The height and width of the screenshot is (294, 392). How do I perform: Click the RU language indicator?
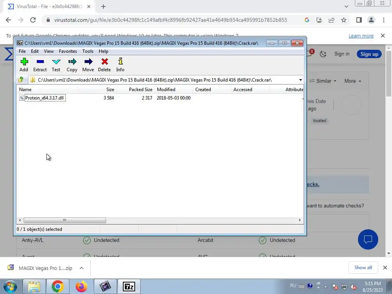click(293, 286)
